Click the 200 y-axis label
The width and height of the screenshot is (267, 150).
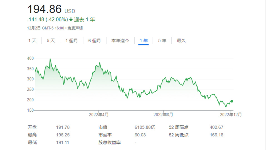[x=30, y=100]
